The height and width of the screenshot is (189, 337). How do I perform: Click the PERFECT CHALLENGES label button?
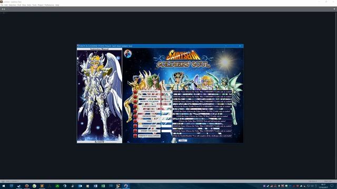[x=149, y=136]
